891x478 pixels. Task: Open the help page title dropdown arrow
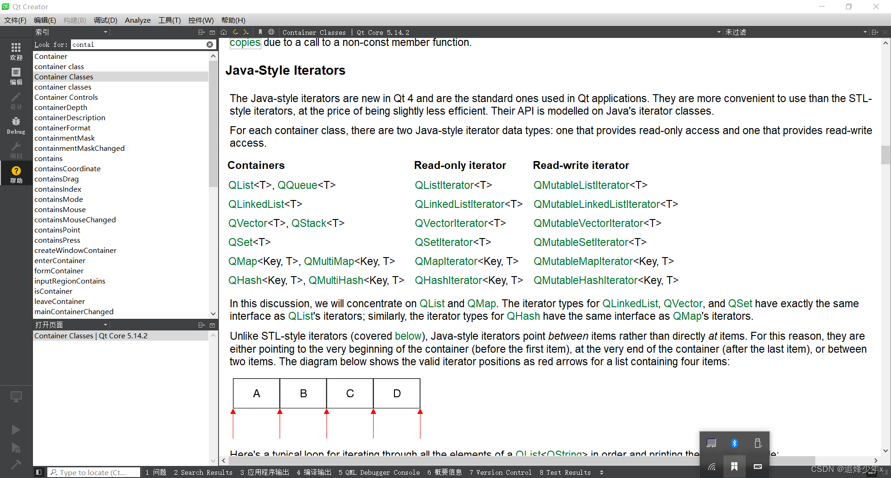719,32
